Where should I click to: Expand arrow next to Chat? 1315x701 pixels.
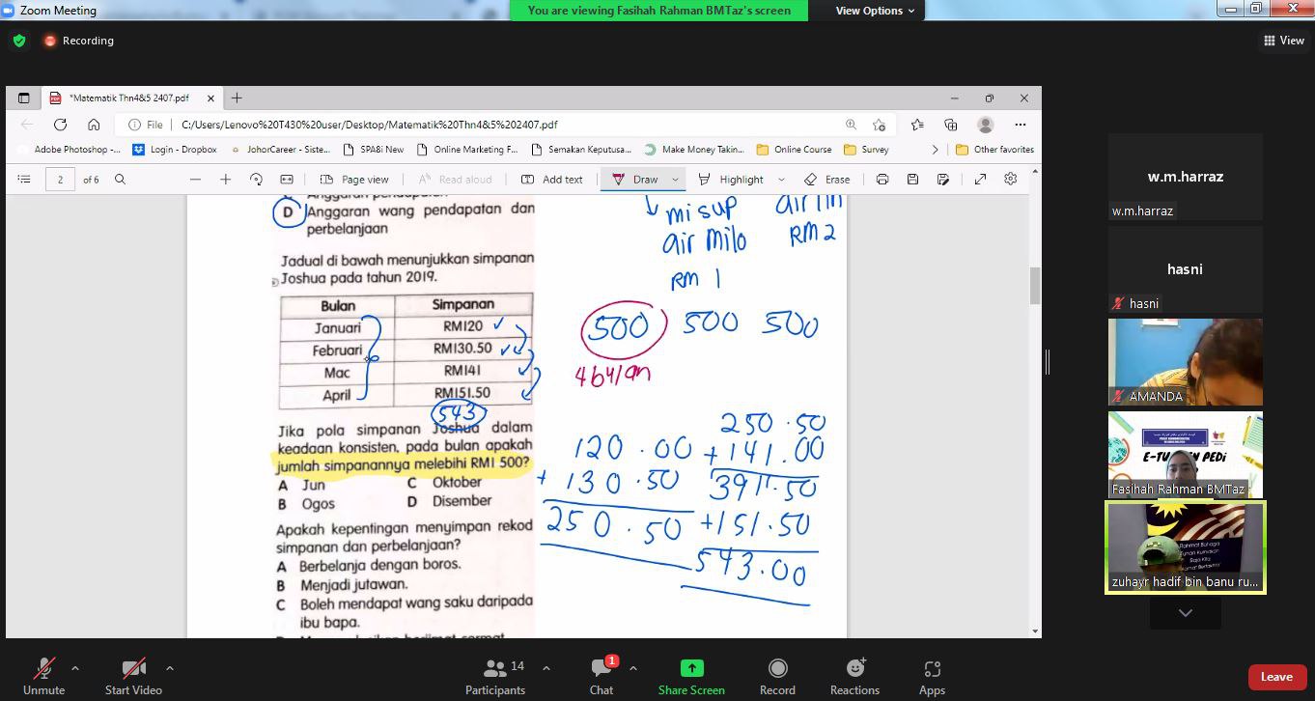pos(633,667)
